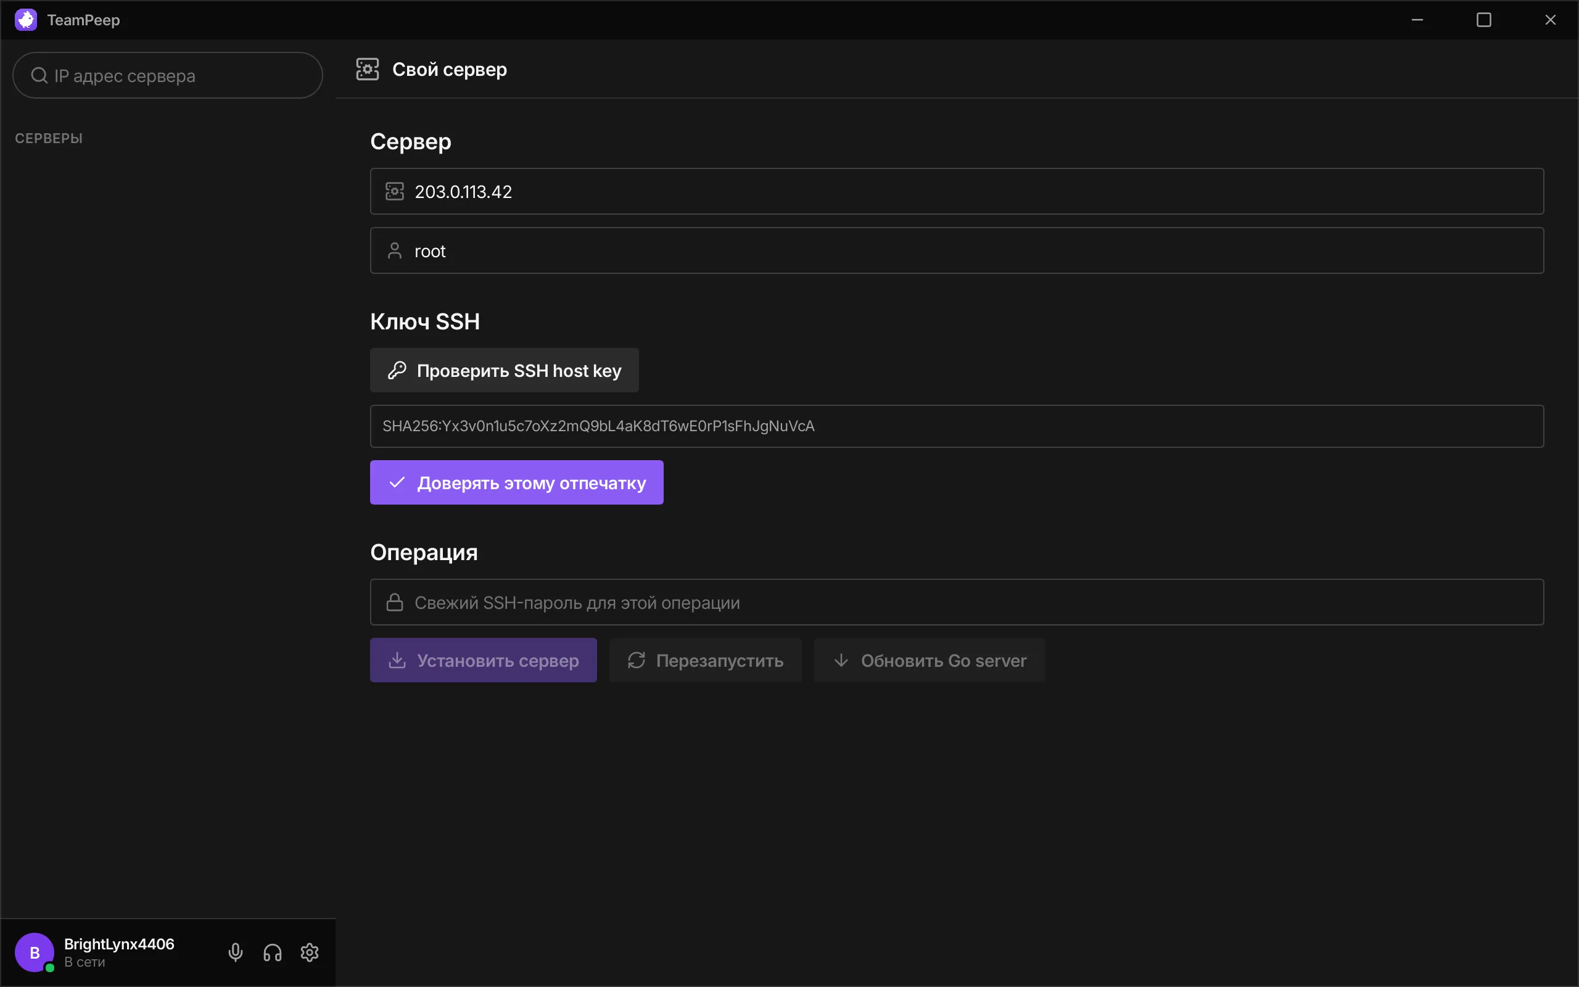The height and width of the screenshot is (987, 1579).
Task: Click the Сервер section heading
Action: (x=410, y=142)
